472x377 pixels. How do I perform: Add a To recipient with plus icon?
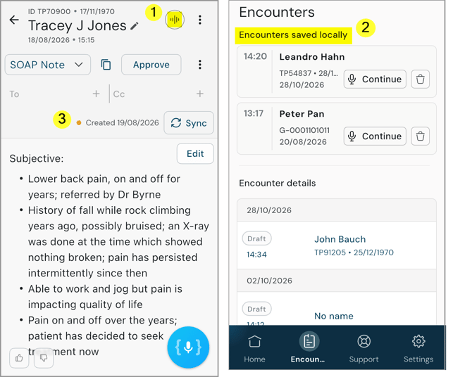point(96,94)
